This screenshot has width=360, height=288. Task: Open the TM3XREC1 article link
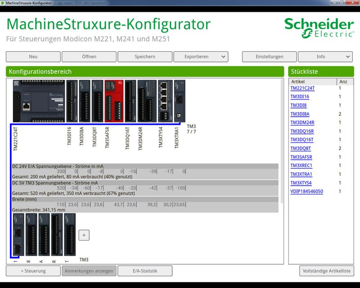[301, 166]
